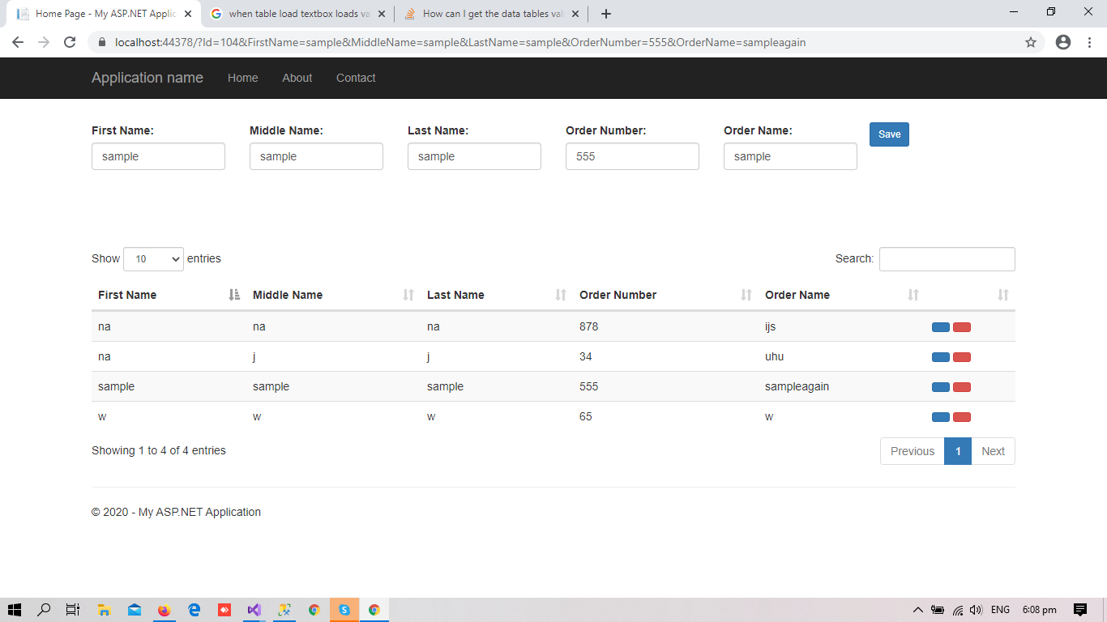Click Order Number cell '878'
1107x622 pixels.
(588, 327)
